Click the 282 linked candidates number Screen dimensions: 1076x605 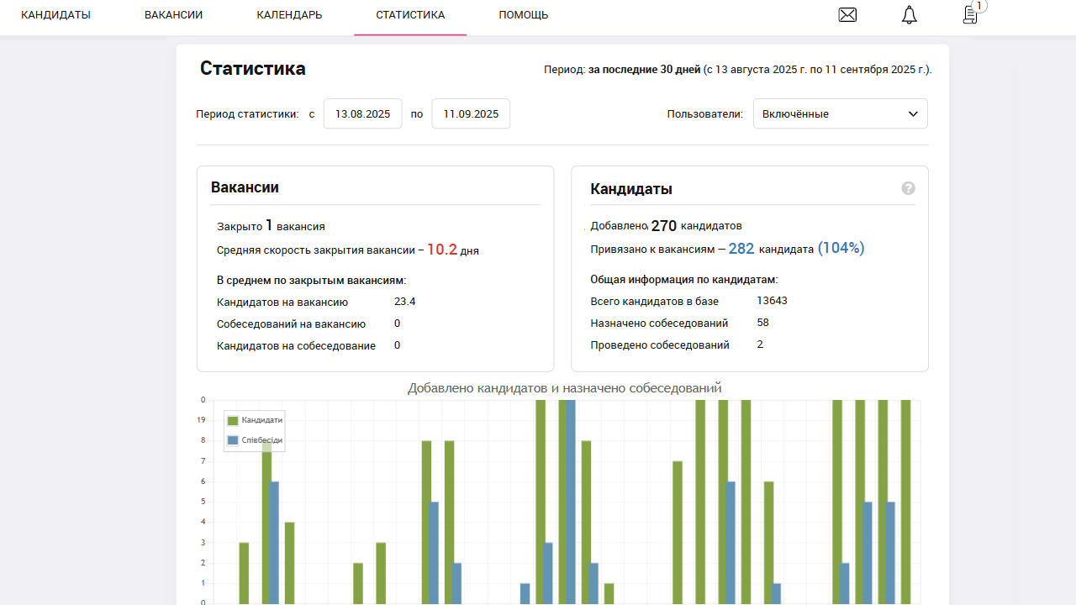[741, 249]
